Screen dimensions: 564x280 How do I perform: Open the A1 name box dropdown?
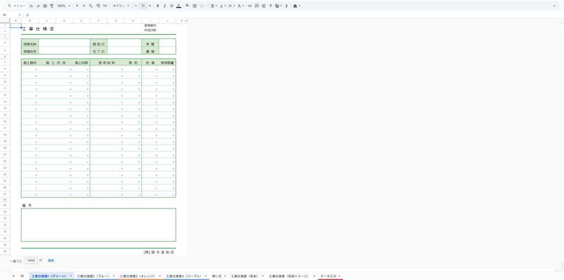coord(20,15)
